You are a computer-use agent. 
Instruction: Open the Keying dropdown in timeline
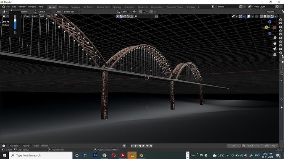[x=27, y=146]
